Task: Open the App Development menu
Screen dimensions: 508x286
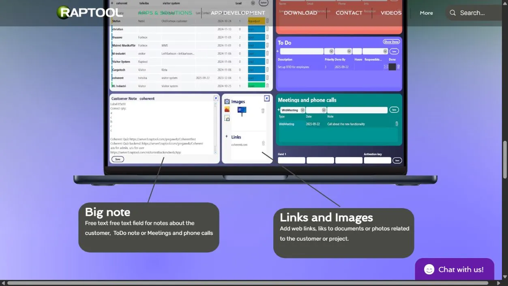Action: coord(238,13)
